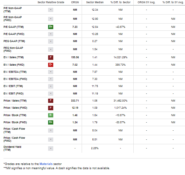Select the Price / Cash Flow (FWD) row label
The image size is (185, 175).
click(14, 139)
